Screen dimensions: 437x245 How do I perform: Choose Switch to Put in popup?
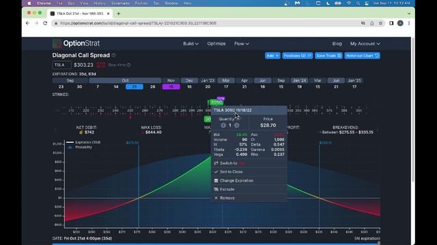[x=249, y=163]
